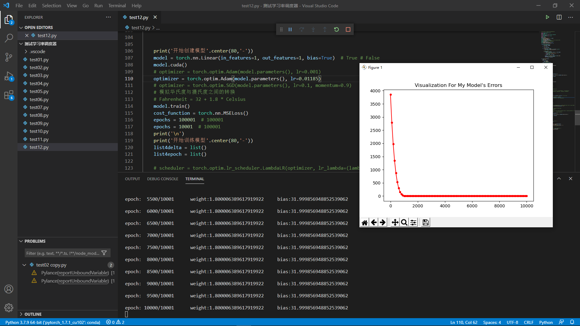Grab the debug toolbar drag handle
Image resolution: width=580 pixels, height=326 pixels.
[281, 29]
